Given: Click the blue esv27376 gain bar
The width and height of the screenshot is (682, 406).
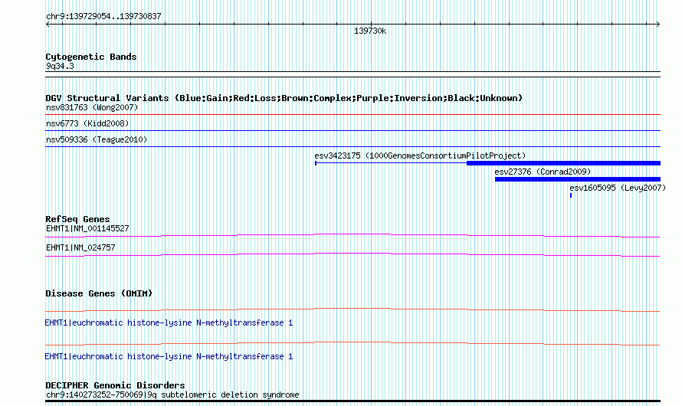Looking at the screenshot, I should coord(578,179).
